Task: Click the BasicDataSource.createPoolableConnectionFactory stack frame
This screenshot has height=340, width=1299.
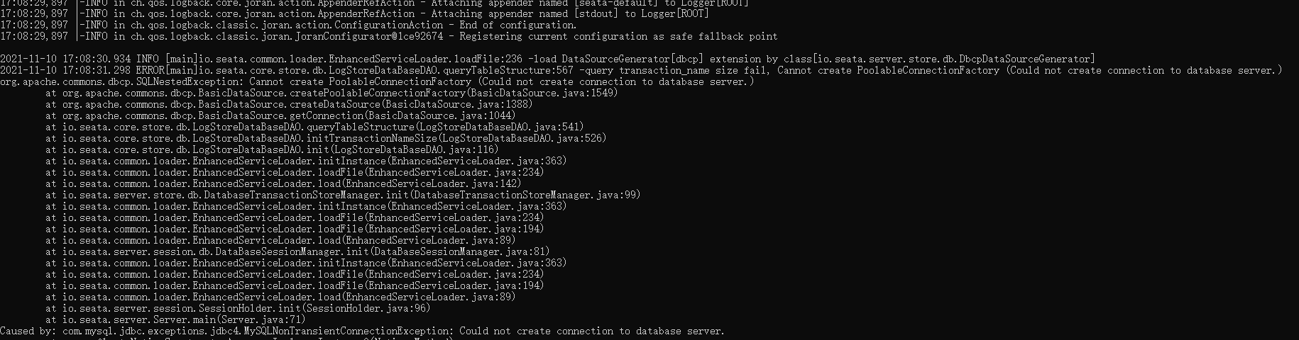Action: pos(331,93)
